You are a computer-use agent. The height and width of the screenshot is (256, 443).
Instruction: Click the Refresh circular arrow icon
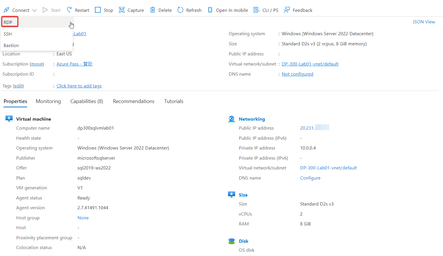click(180, 10)
